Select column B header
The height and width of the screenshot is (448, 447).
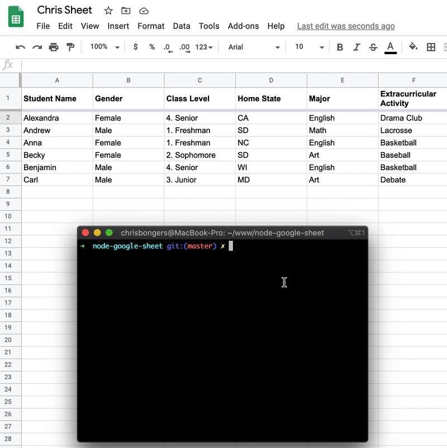pos(129,80)
